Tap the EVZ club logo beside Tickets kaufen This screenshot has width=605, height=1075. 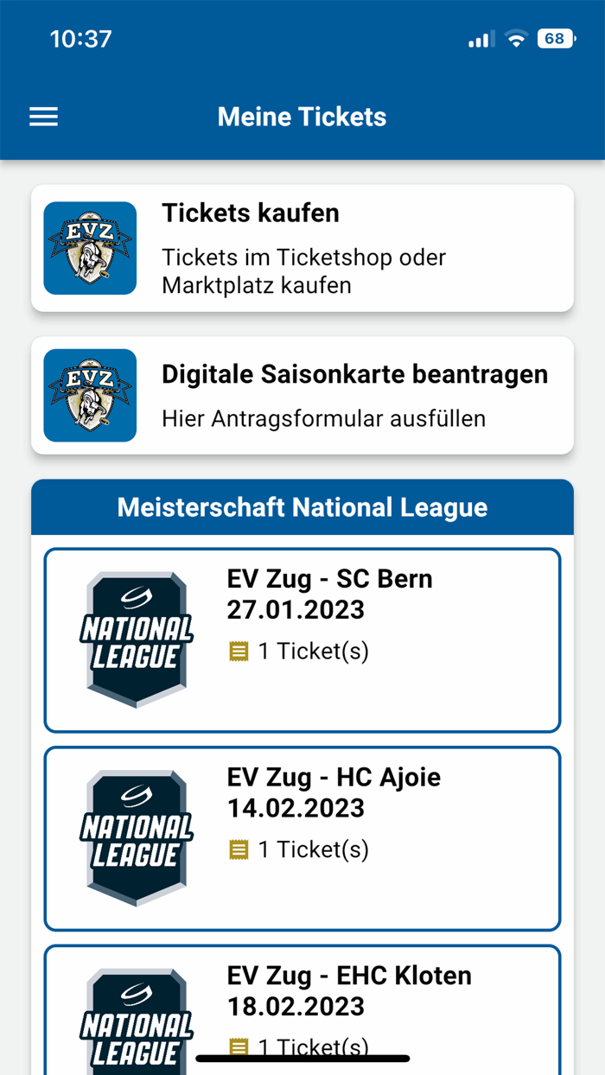pos(90,248)
